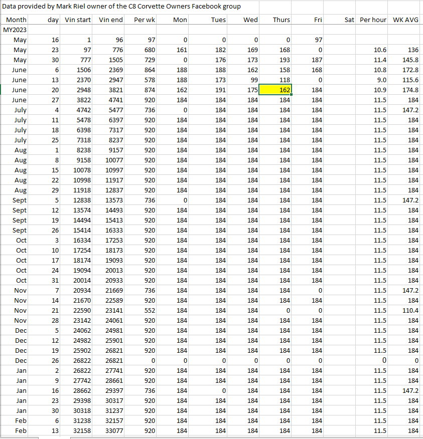Click the 'Per hour' header cell
Screen dimensions: 423x439
click(373, 20)
